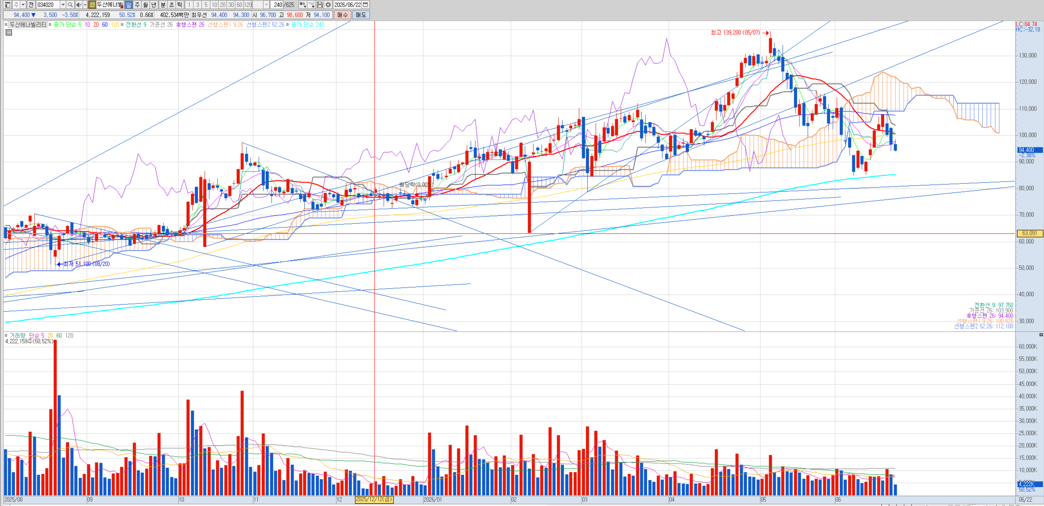Select the 월 monthly chart period

(145, 5)
